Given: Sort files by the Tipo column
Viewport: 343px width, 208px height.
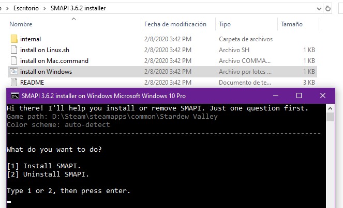Looking at the screenshot, I should point(225,24).
